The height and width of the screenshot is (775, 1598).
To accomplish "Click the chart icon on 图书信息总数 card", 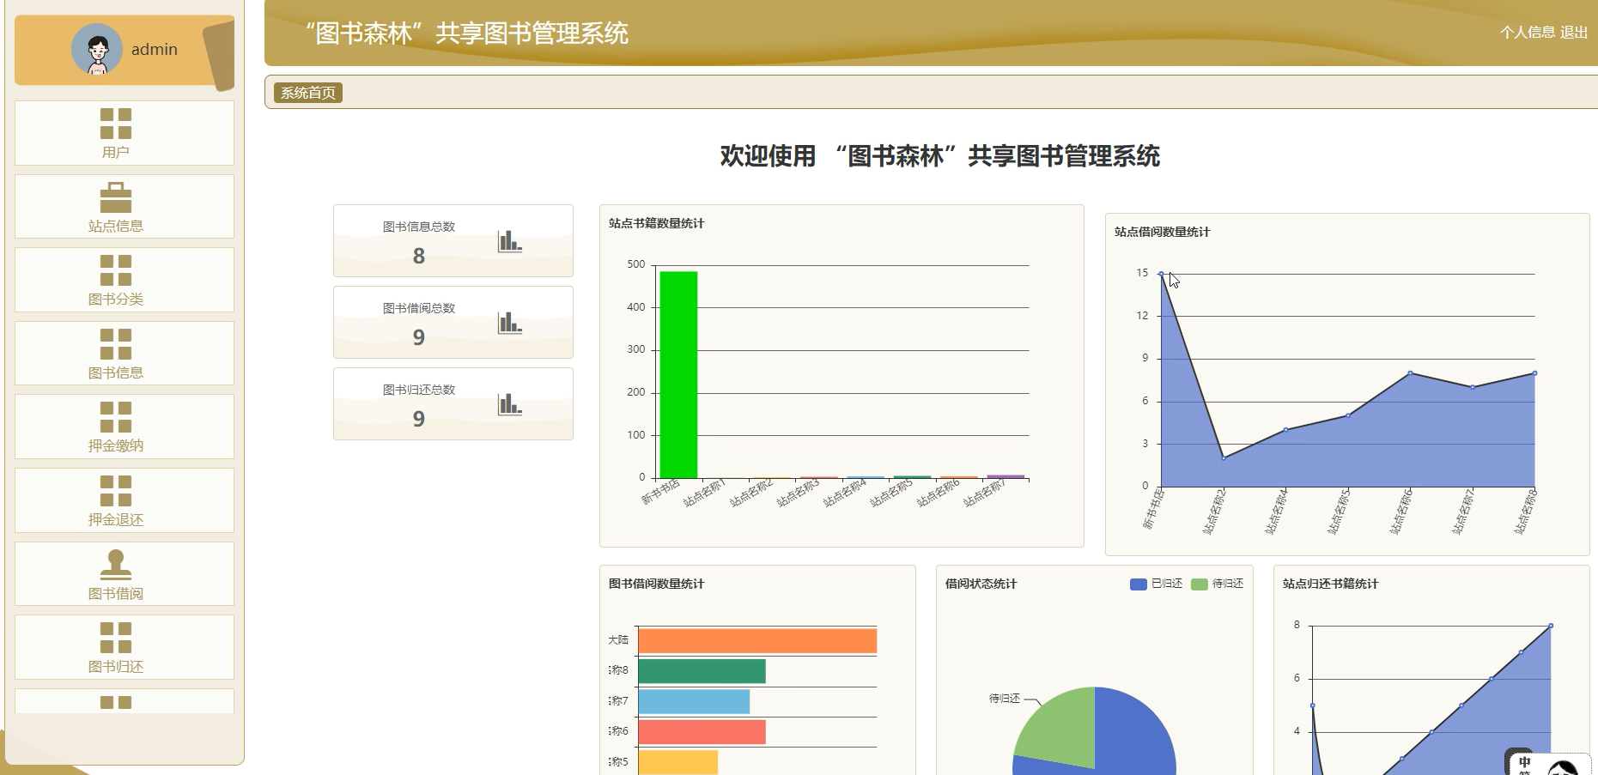I will tap(508, 241).
